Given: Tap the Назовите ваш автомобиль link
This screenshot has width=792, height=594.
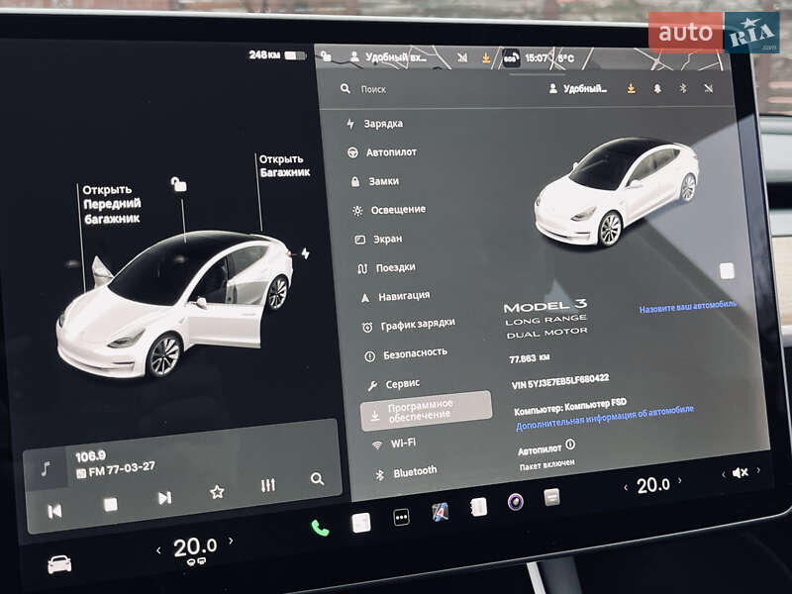Looking at the screenshot, I should click(687, 307).
